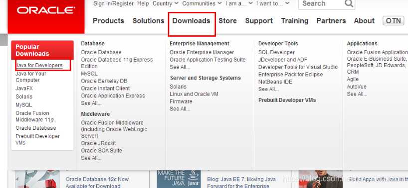
Task: Open Oracle Berkeley DB link
Action: click(104, 81)
